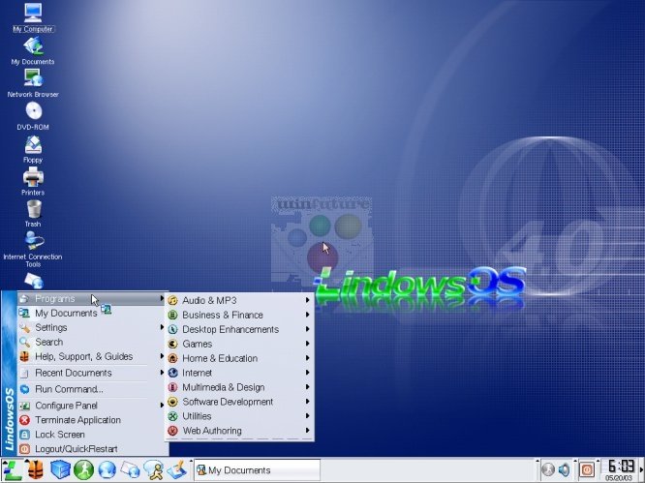Image resolution: width=645 pixels, height=483 pixels.
Task: Choose Lock Screen menu entry
Action: (91, 435)
